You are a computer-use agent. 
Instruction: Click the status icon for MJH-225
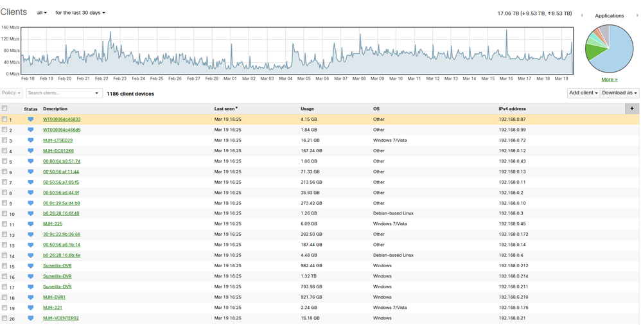pos(30,224)
